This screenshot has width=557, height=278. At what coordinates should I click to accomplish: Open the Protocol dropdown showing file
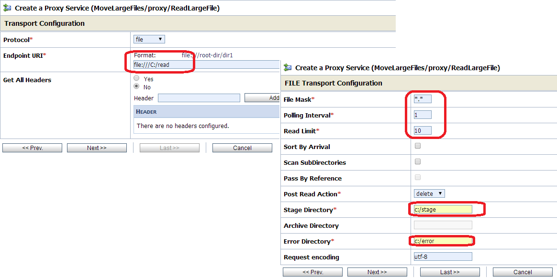pos(149,39)
